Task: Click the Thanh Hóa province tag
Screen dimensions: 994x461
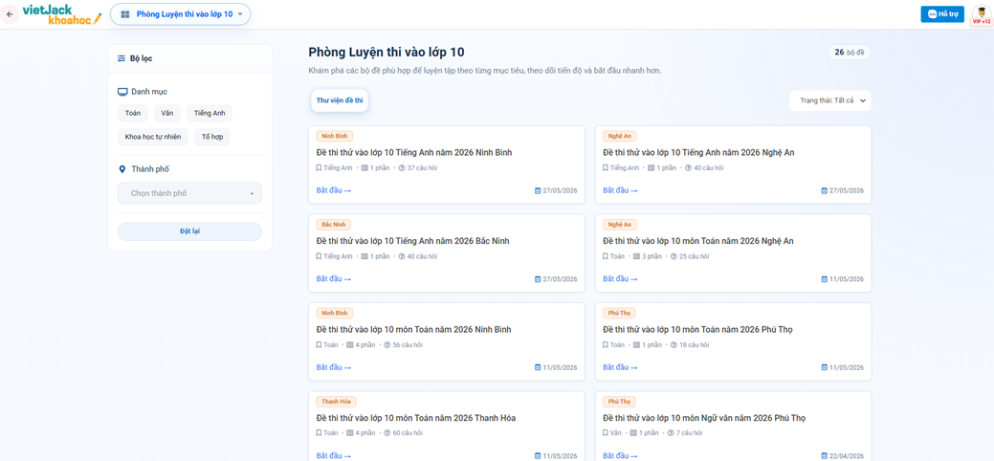Action: pyautogui.click(x=337, y=402)
